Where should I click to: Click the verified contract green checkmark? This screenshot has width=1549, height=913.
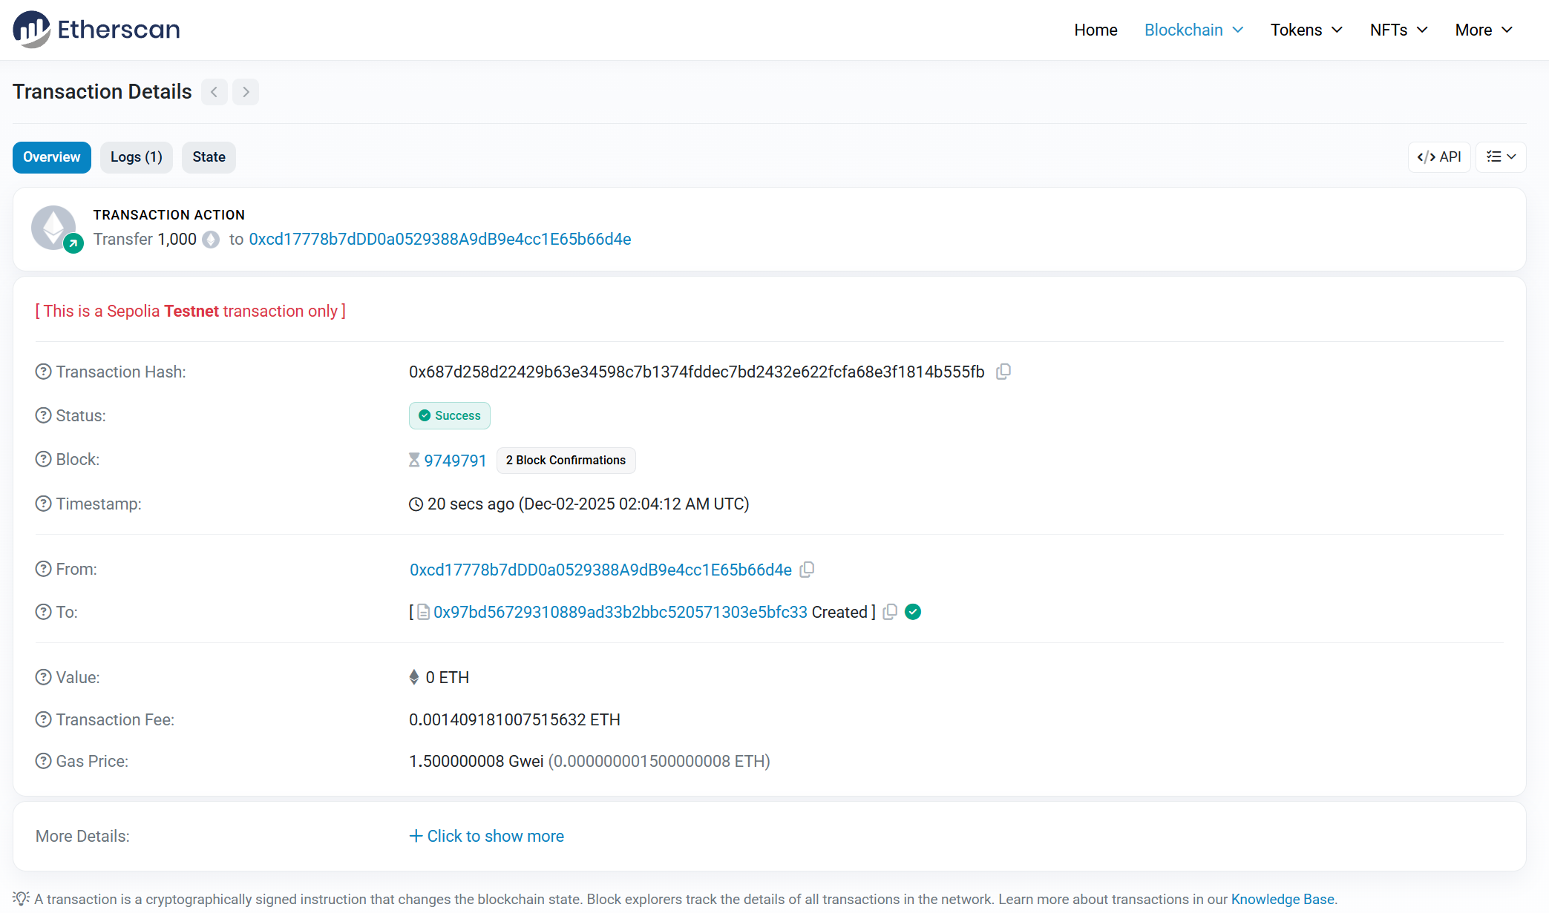[x=913, y=612]
